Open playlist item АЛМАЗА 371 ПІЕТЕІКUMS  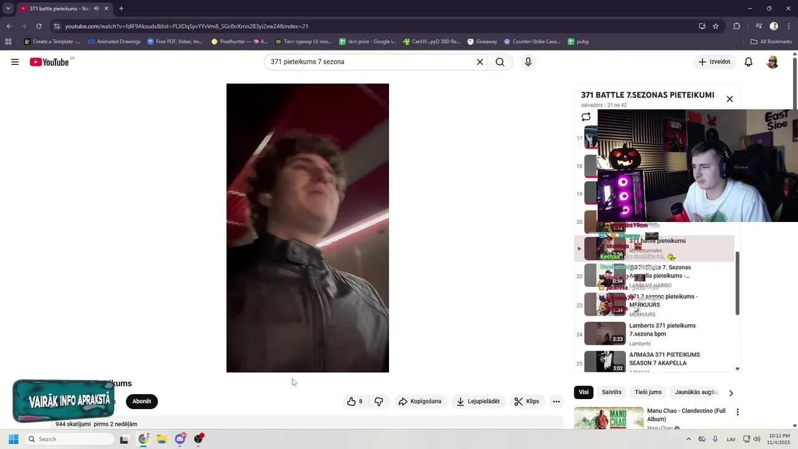[x=654, y=362]
